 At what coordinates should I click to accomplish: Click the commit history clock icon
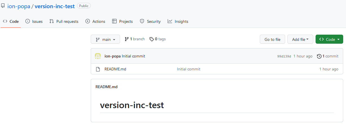coord(319,56)
